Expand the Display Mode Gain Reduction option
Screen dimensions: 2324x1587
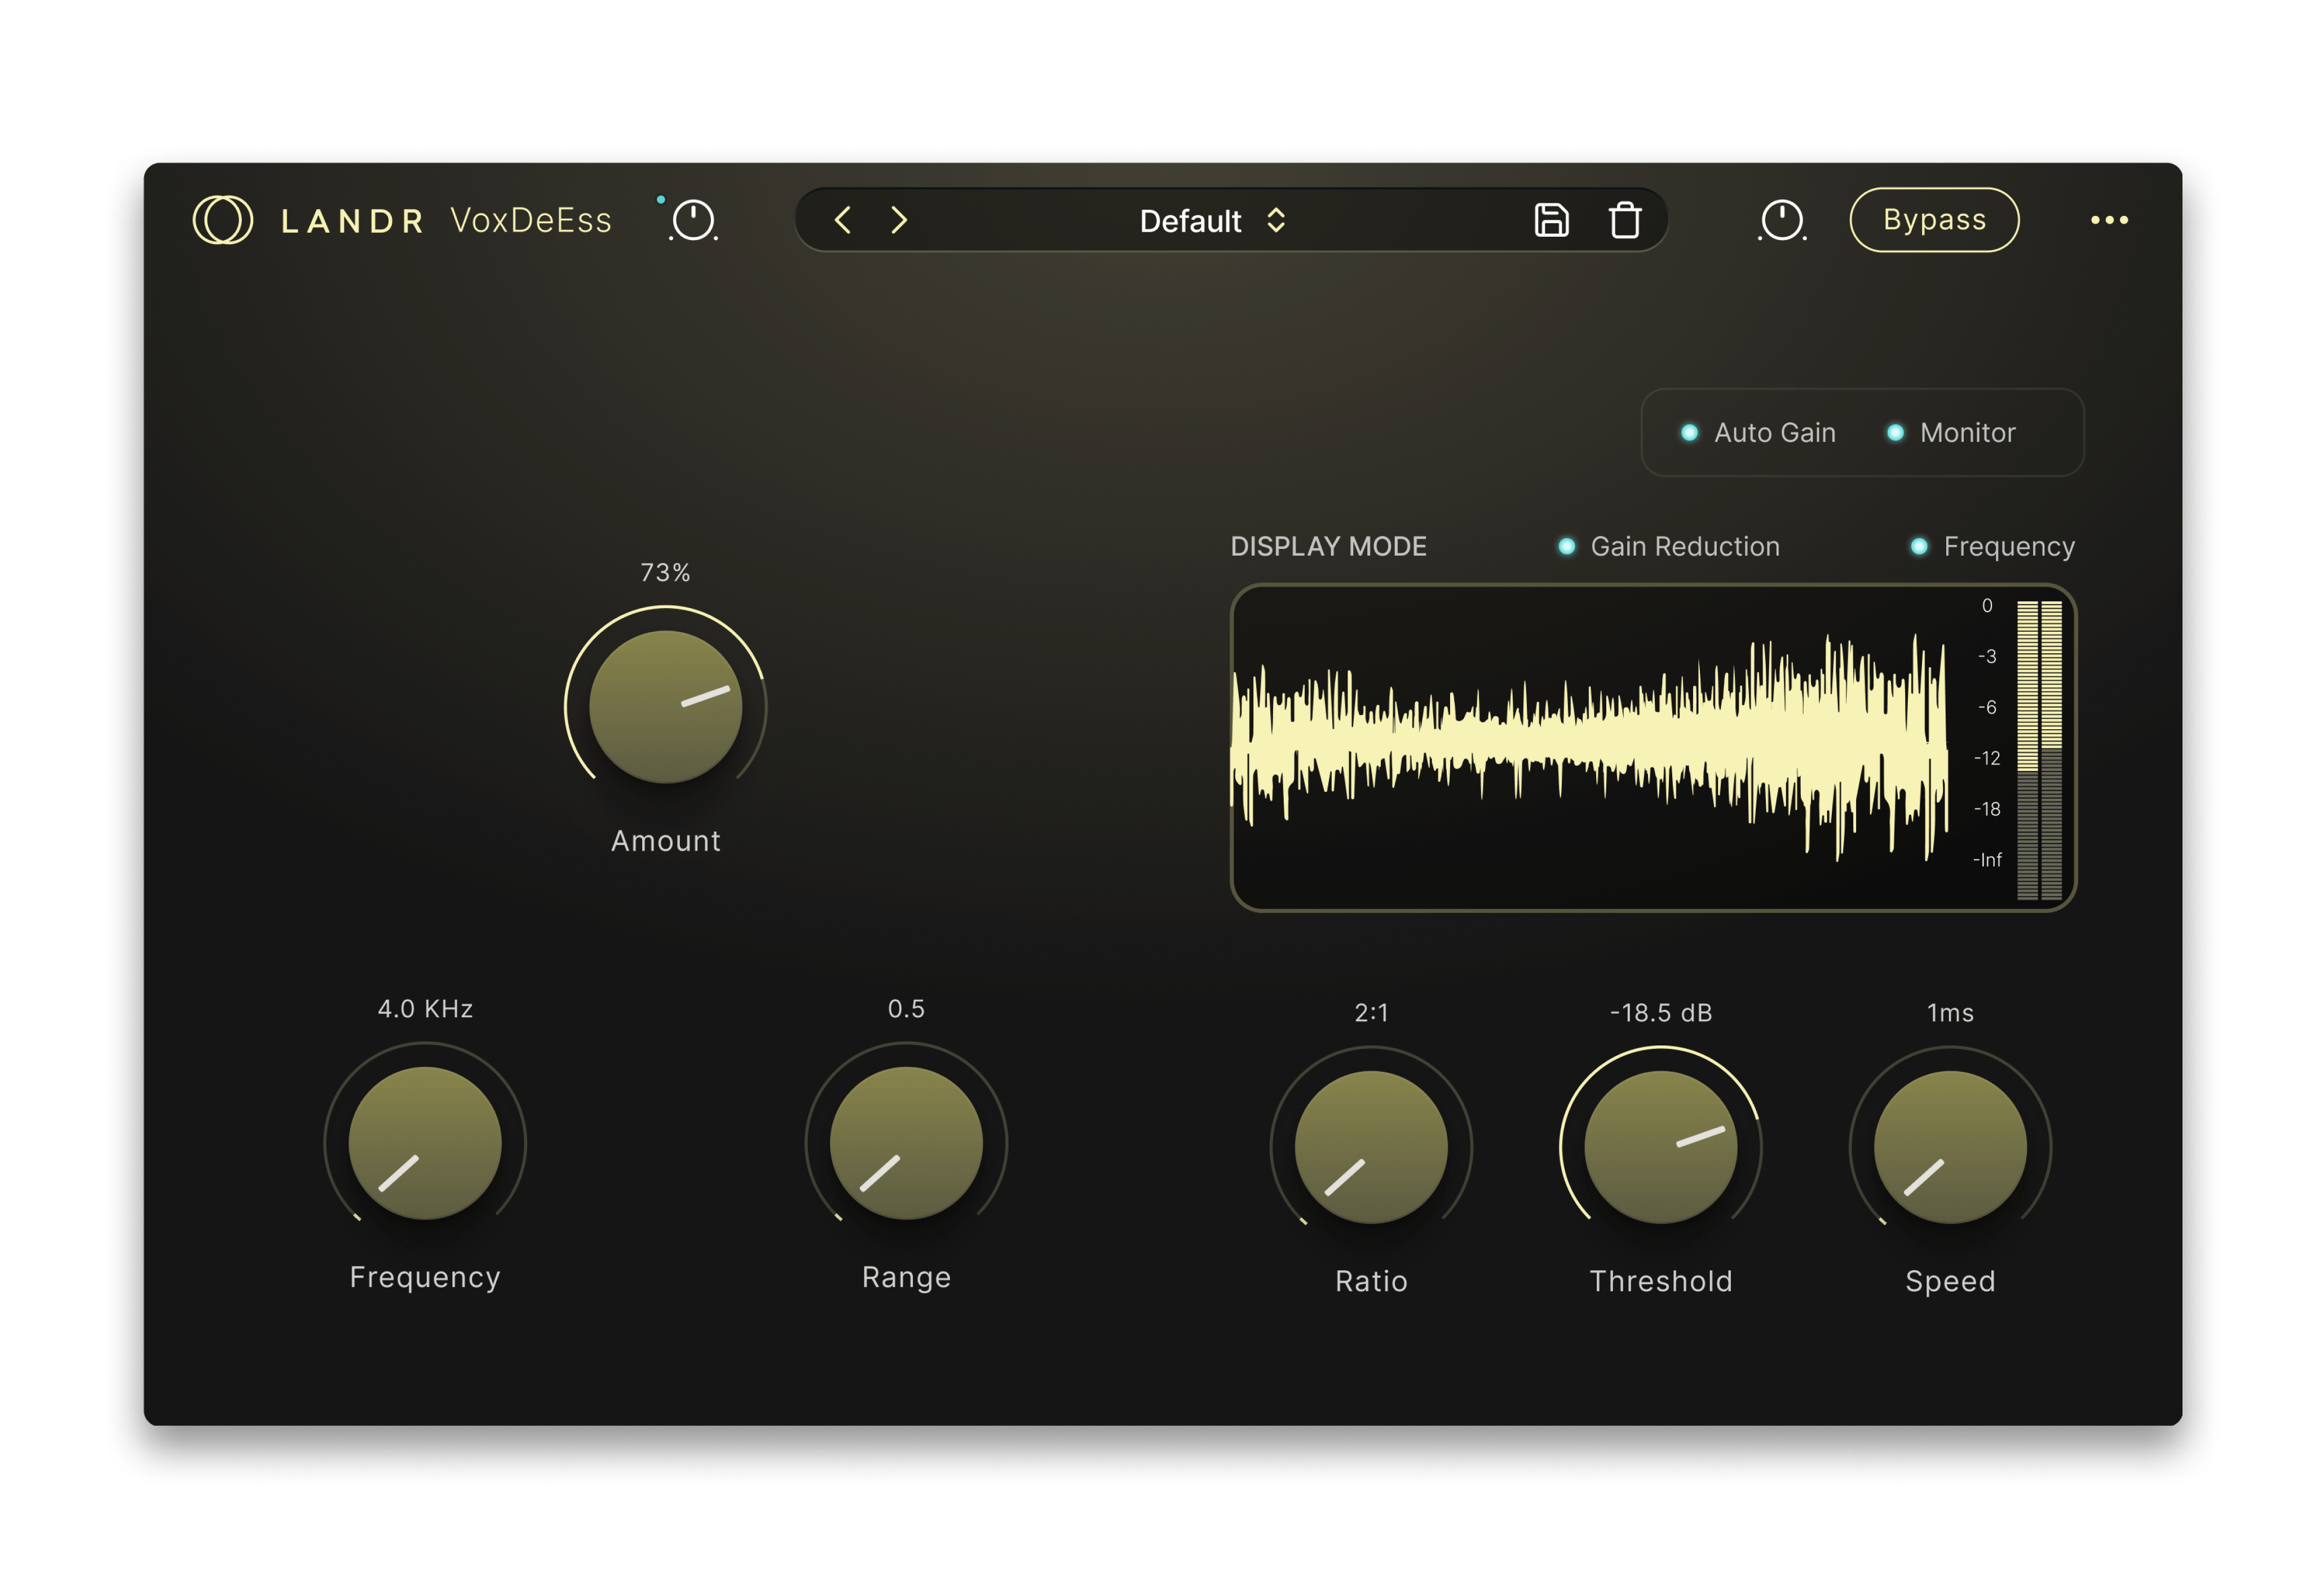pyautogui.click(x=1566, y=546)
